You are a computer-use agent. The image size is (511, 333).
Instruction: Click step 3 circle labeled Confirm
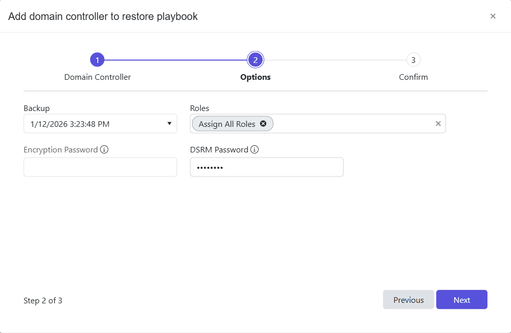coord(414,59)
